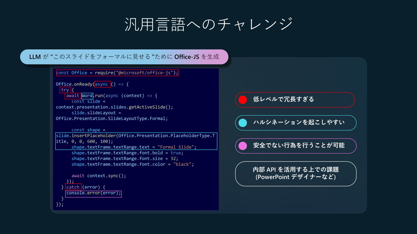Click Office.Presentation.SlideLayoutType.Formal; line

(x=112, y=119)
